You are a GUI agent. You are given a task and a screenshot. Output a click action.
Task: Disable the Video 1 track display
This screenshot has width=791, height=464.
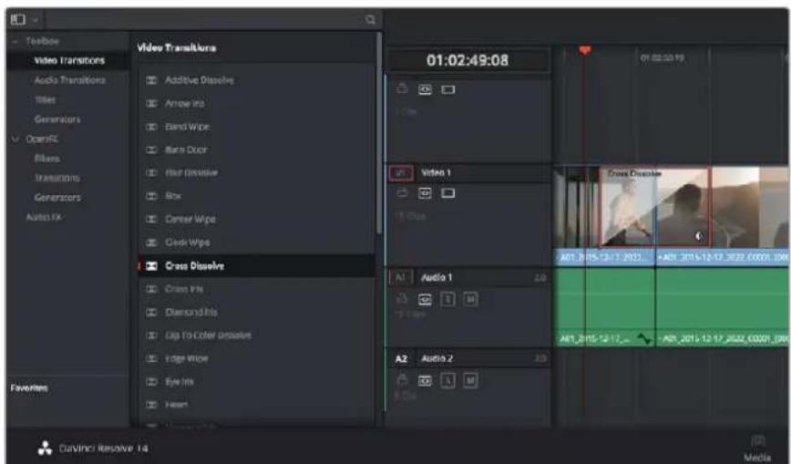(448, 193)
